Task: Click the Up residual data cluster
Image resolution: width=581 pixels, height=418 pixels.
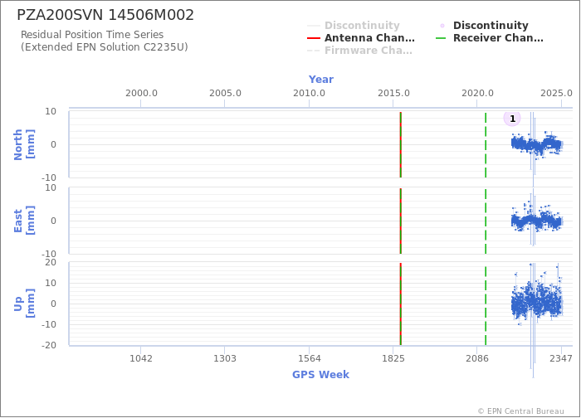Action: (536, 304)
